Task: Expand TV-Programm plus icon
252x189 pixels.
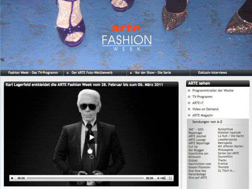Action: [189, 97]
